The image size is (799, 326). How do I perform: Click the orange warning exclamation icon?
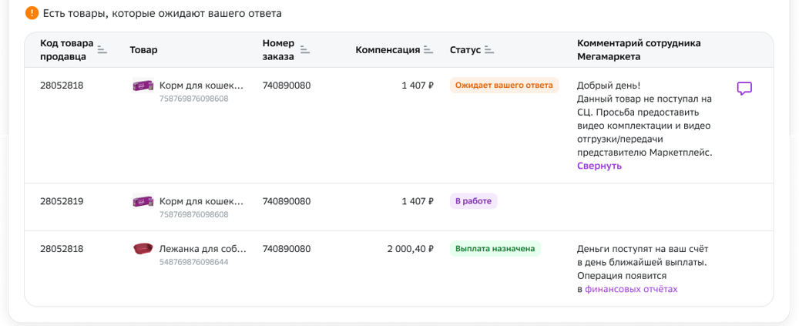[32, 13]
